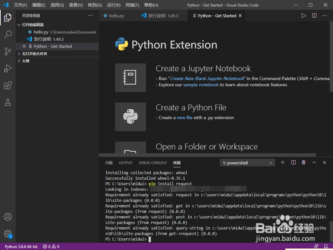Create a new terminal with plus icon
Viewport: 333px width, 250px height.
click(283, 162)
